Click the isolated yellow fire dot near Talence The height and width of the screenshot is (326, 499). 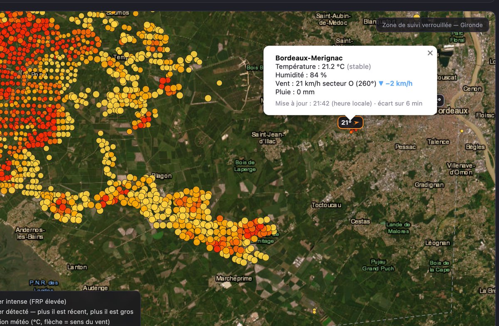pos(462,131)
